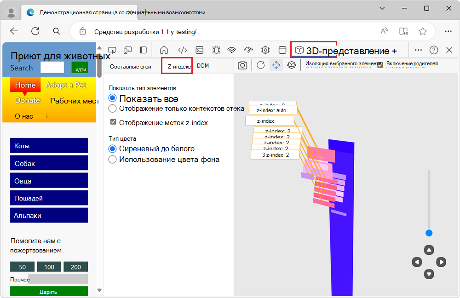Open the Read aloud icon

pyautogui.click(x=384, y=31)
